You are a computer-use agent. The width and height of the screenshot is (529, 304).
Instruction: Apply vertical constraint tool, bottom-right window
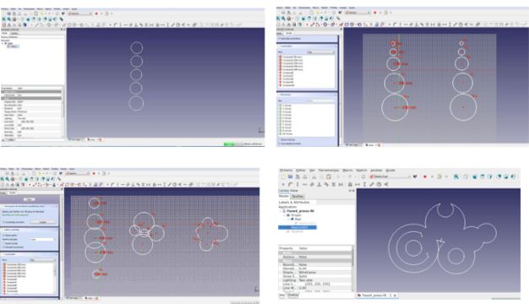click(297, 185)
